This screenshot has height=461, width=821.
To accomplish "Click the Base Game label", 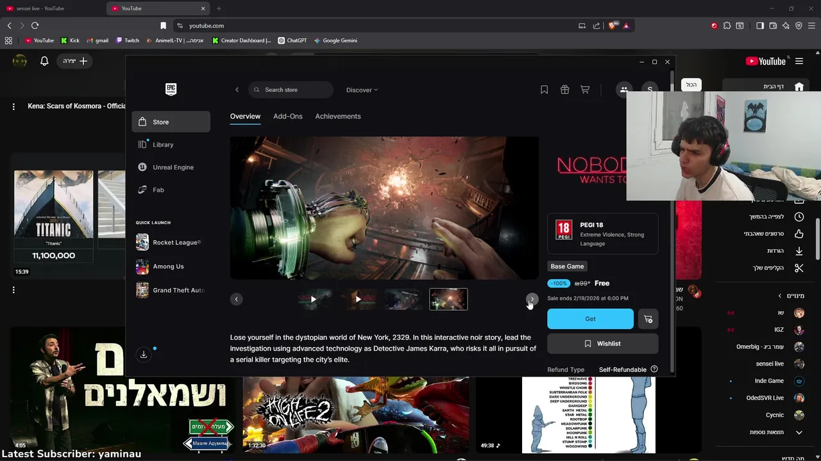I will pos(567,266).
